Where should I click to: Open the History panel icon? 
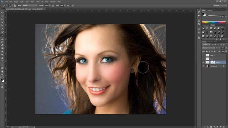[x=199, y=12]
